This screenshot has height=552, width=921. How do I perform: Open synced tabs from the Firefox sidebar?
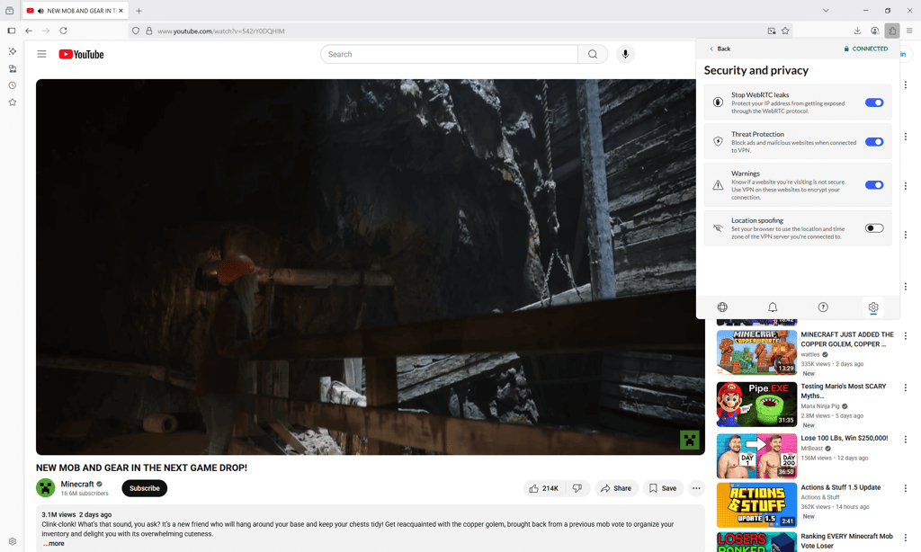tap(13, 68)
